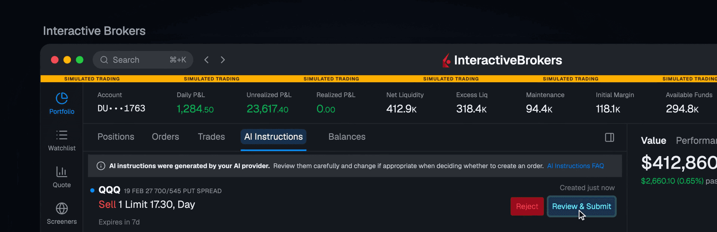Open the AI Instructions FAQ link
The width and height of the screenshot is (717, 232).
(x=575, y=166)
